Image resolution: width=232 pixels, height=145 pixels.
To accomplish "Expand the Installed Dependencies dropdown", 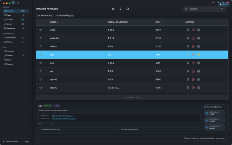I will (78, 129).
